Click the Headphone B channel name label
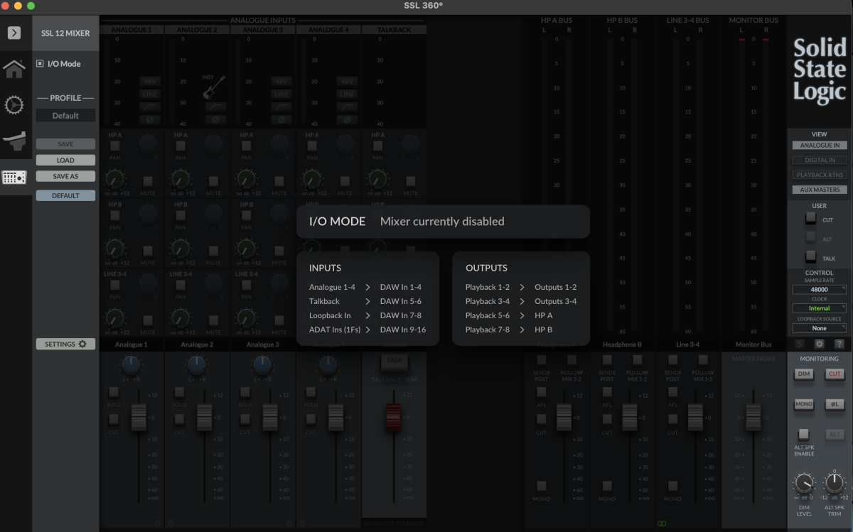Screen dimensions: 853x532 pos(622,344)
